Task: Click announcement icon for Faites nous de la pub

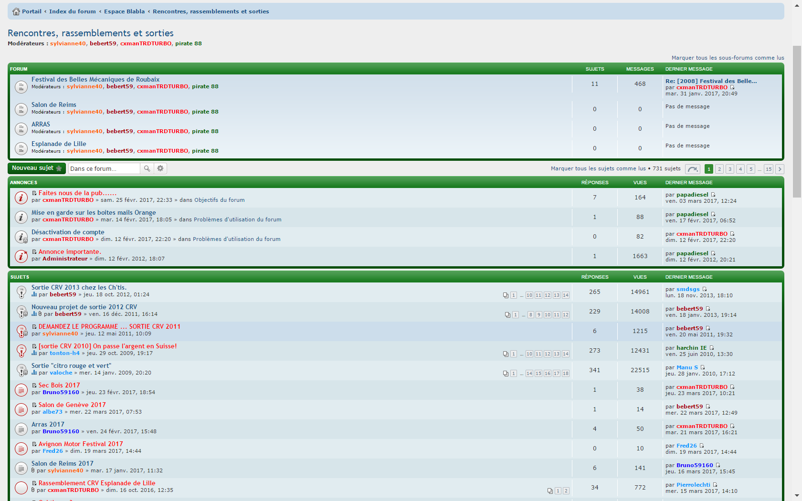Action: click(x=21, y=198)
